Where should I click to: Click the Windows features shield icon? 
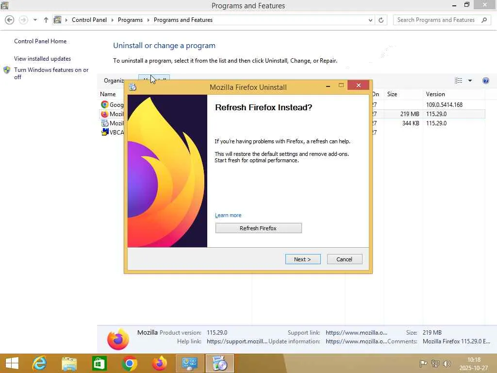click(x=7, y=70)
